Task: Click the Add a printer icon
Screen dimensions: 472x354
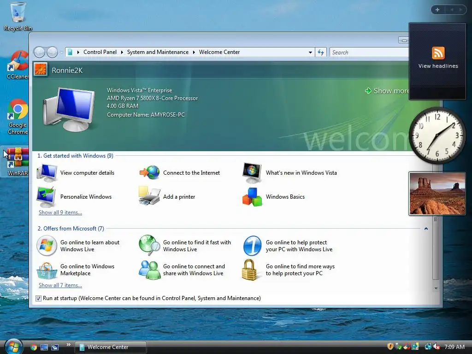Action: 149,196
